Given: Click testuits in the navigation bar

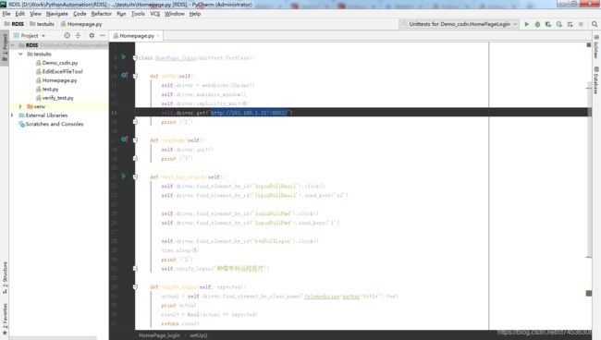Looking at the screenshot, I should 42,24.
